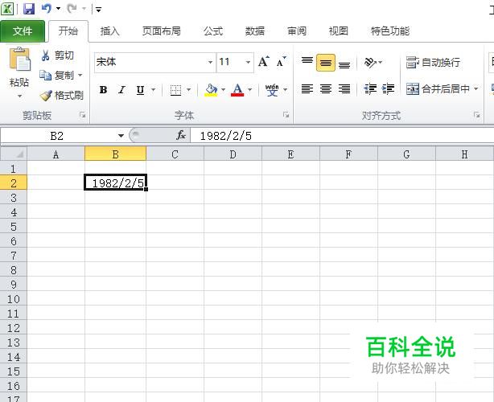Switch to Insert (插入) tab
Screen dimensions: 494x402
(109, 31)
